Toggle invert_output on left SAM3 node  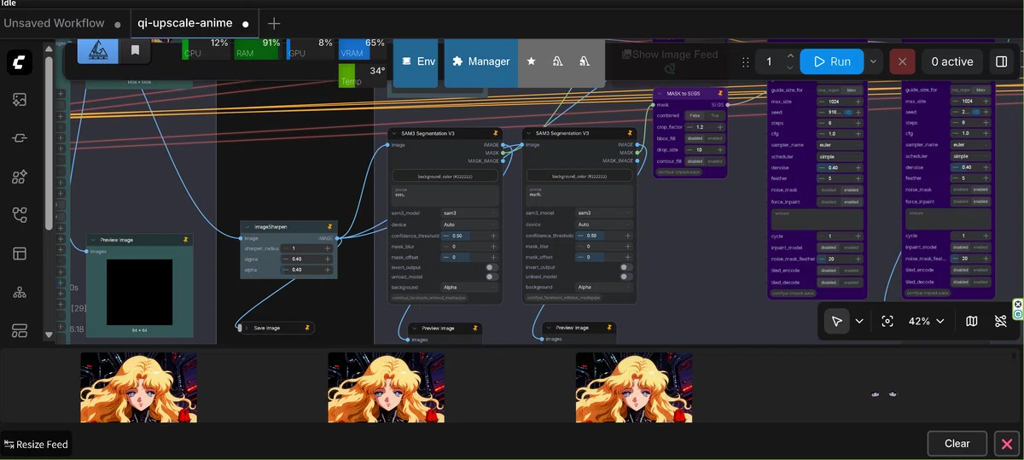point(492,266)
